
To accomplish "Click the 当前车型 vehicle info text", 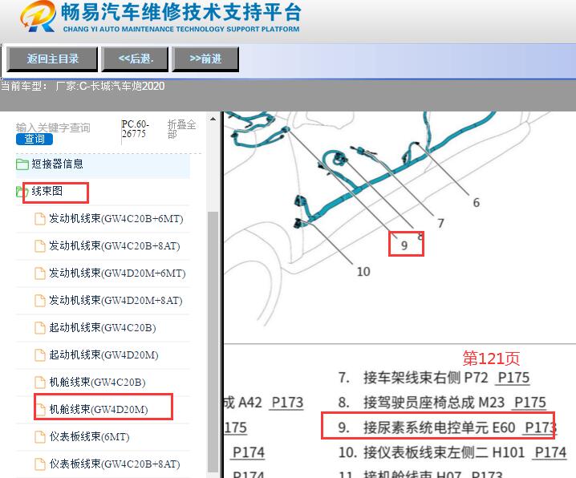I will [83, 87].
